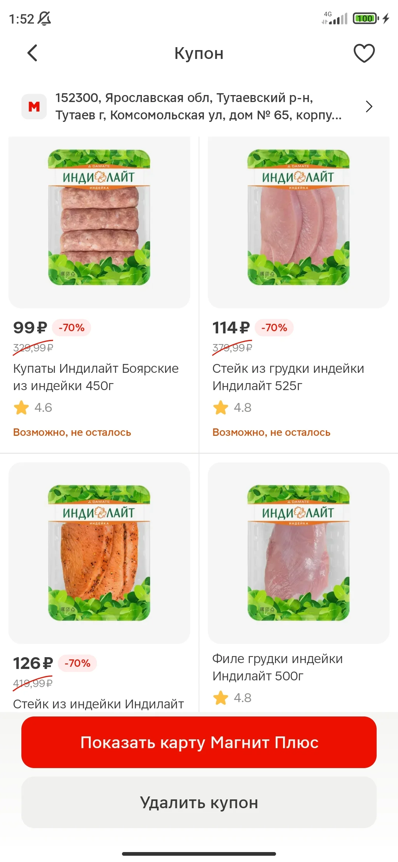Tap the back arrow icon
Screen dimensions: 398x862
[x=32, y=53]
